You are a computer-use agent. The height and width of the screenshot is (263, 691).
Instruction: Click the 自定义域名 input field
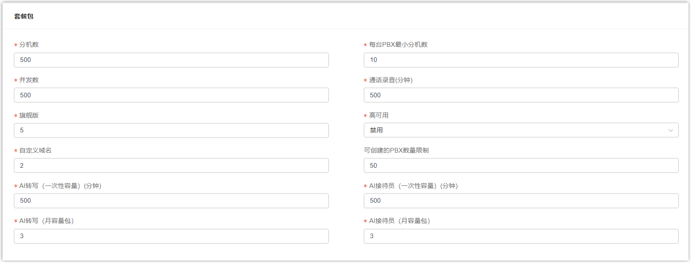[171, 166]
